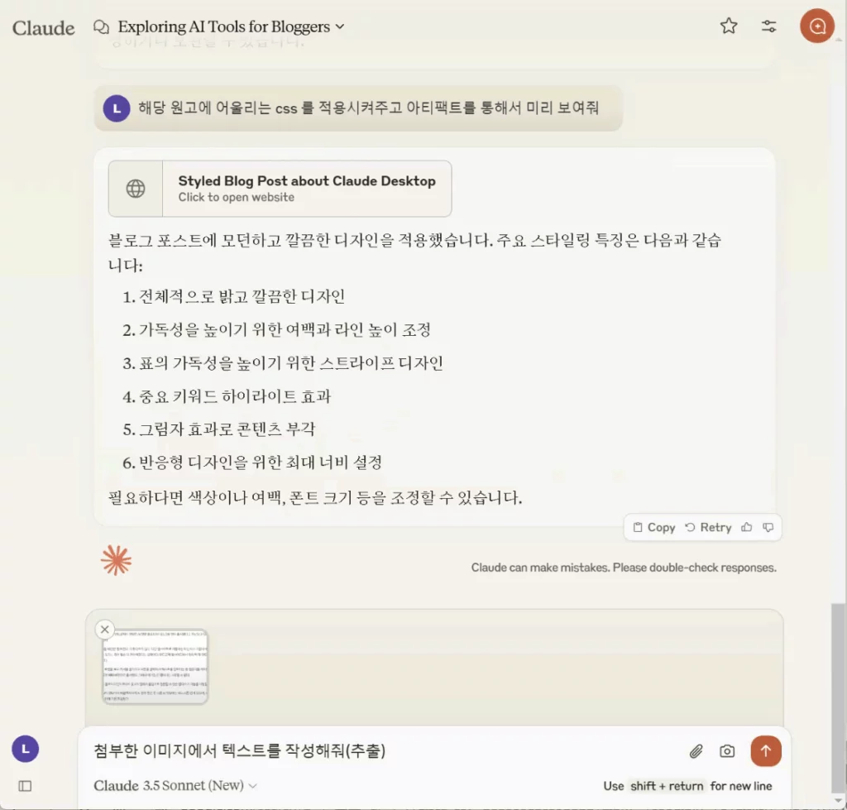The width and height of the screenshot is (847, 810).
Task: Start new chat with orange button
Action: [816, 26]
